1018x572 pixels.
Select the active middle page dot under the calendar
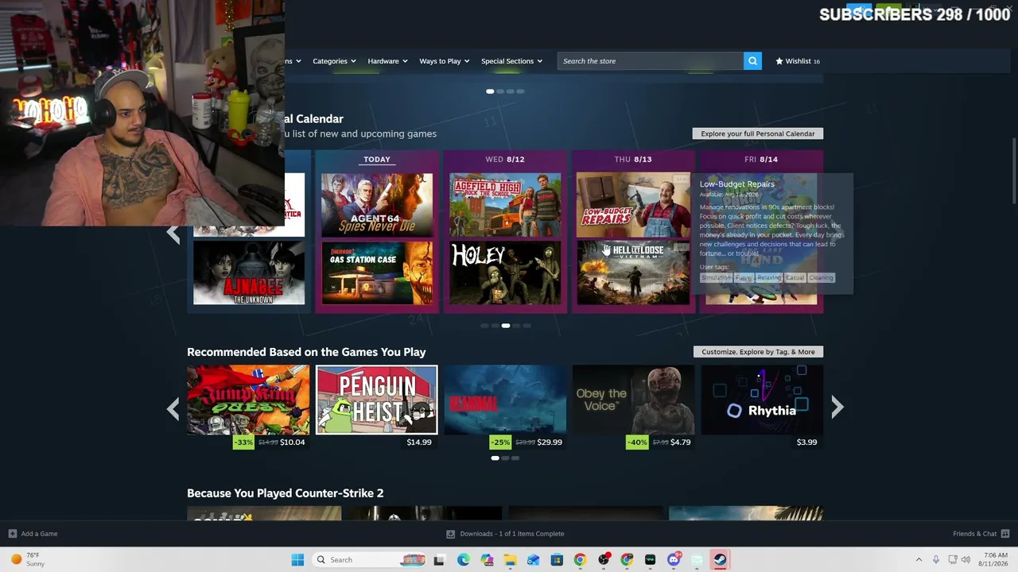tap(505, 326)
